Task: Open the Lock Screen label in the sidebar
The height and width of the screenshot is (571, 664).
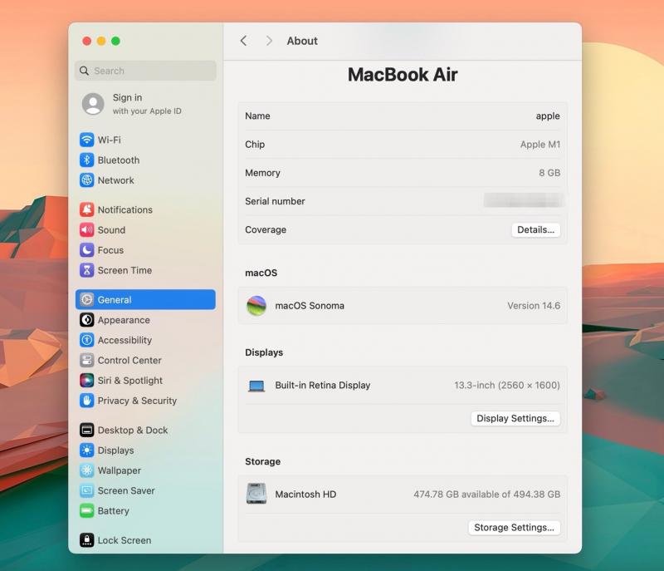Action: coord(124,540)
